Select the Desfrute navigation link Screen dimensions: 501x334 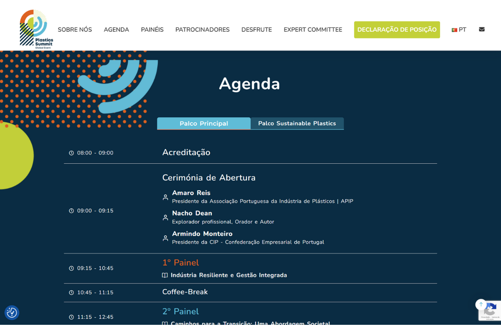pyautogui.click(x=256, y=30)
